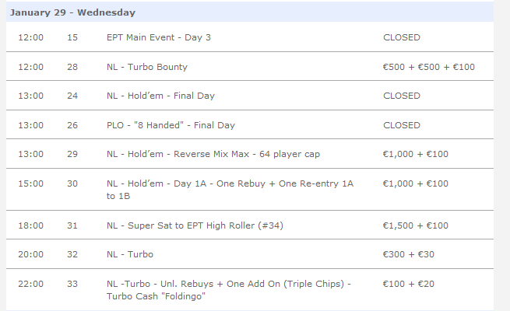The width and height of the screenshot is (510, 311).
Task: Open Hold'em Day 1A One Rebuy event
Action: pyautogui.click(x=230, y=190)
